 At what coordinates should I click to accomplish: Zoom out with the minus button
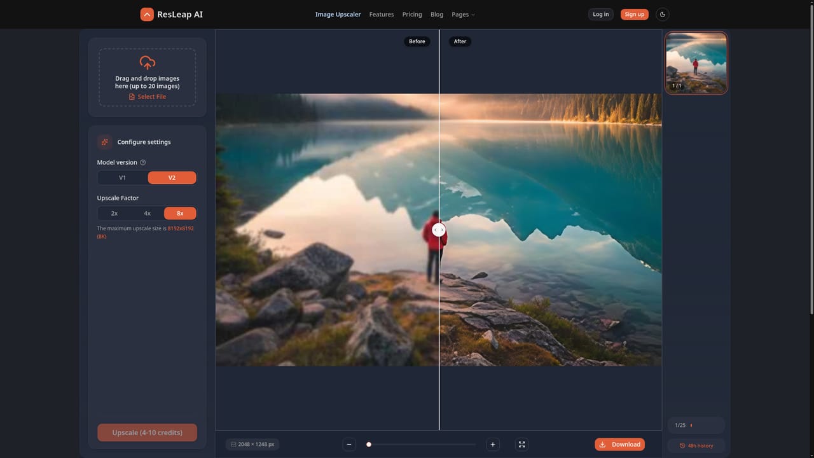pos(349,445)
